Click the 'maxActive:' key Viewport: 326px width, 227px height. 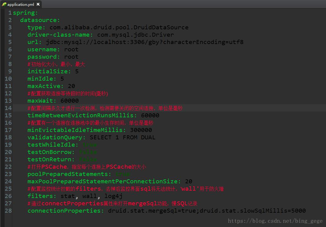(x=45, y=86)
